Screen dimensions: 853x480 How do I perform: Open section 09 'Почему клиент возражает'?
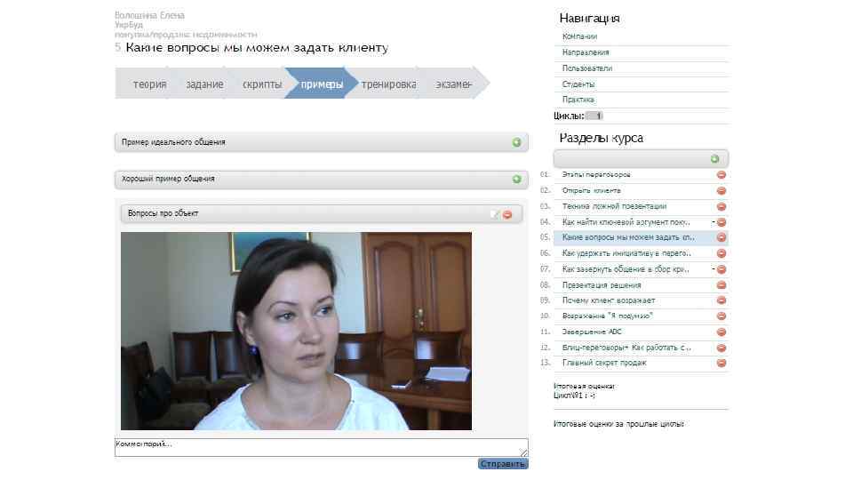click(x=609, y=300)
